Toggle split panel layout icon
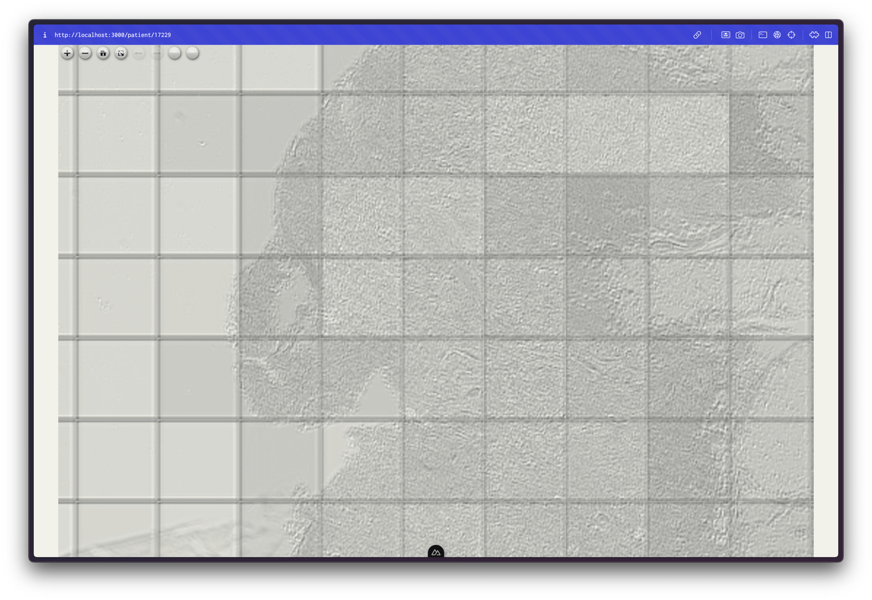This screenshot has height=600, width=872. tap(828, 35)
